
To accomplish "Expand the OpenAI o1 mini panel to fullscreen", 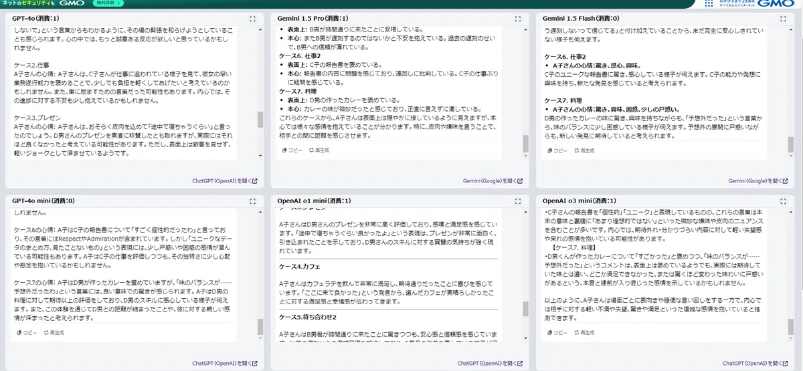I will point(518,201).
